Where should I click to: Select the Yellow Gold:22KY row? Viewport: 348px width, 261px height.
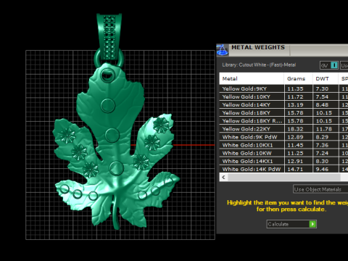click(283, 129)
